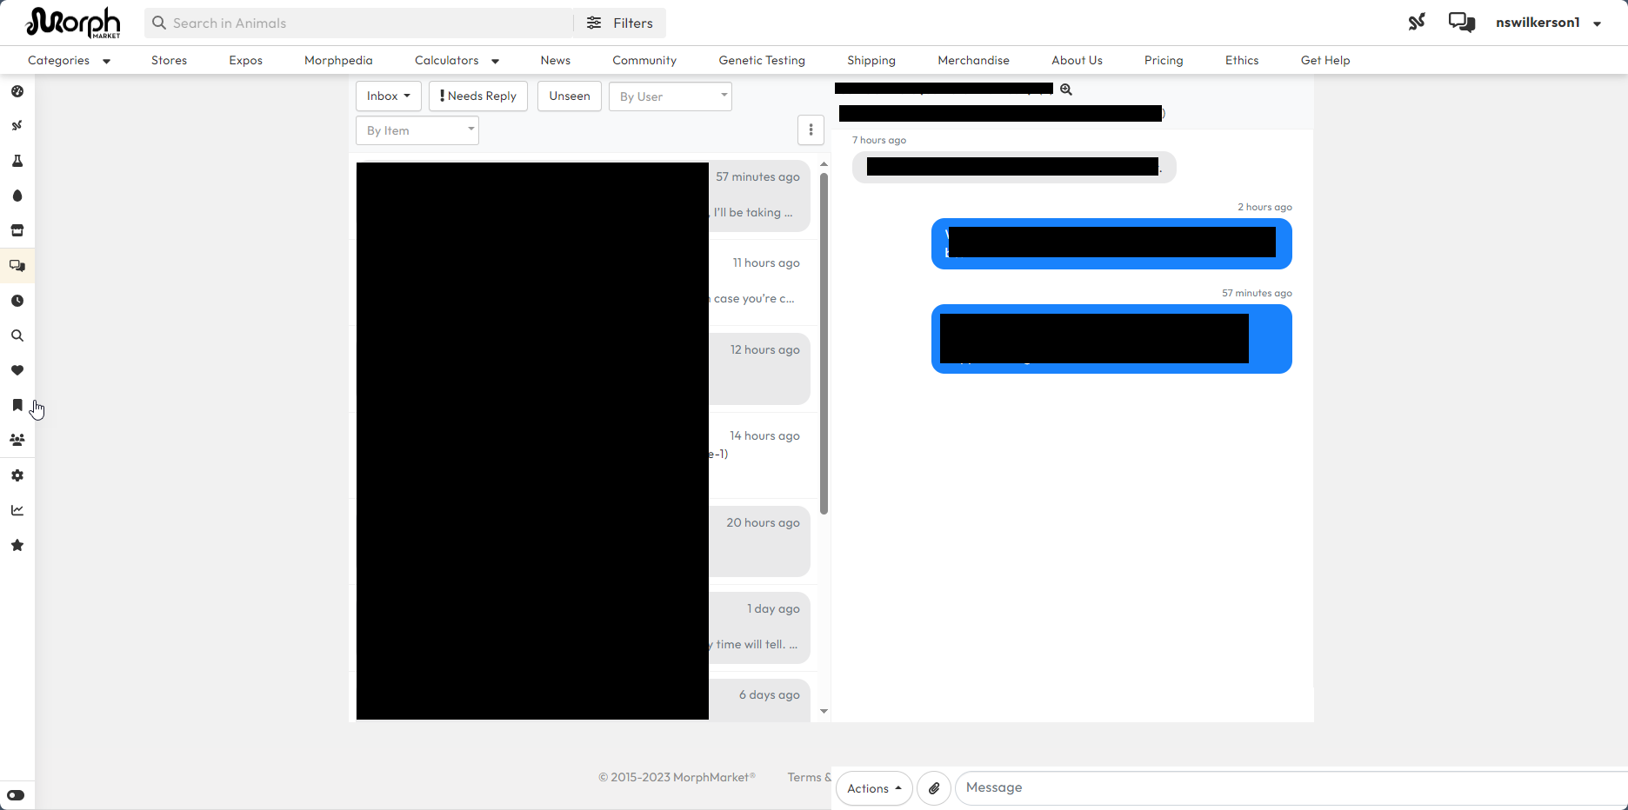This screenshot has width=1628, height=810.
Task: Open the three-dot inbox options menu
Action: coord(811,130)
